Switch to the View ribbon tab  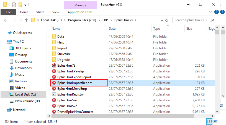click(56, 12)
